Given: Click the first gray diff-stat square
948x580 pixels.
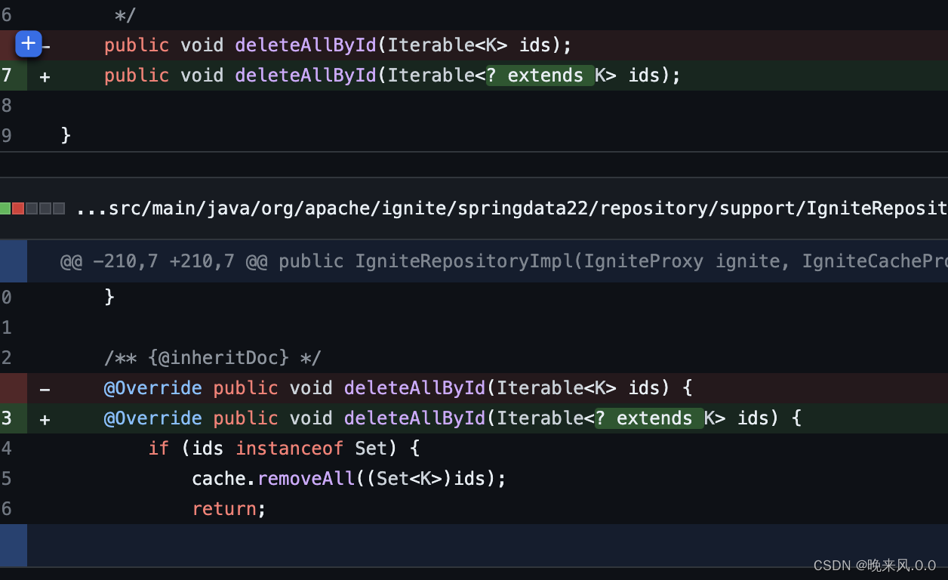Looking at the screenshot, I should click(x=32, y=208).
